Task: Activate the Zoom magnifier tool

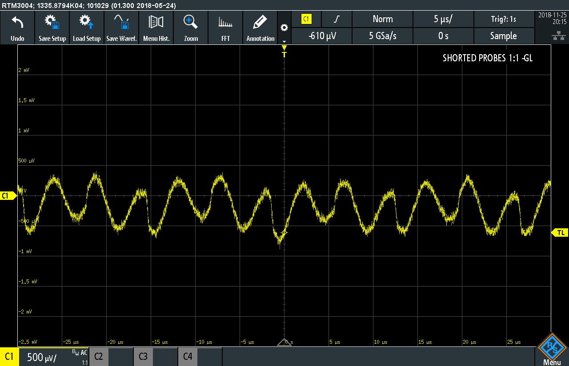Action: (x=191, y=22)
